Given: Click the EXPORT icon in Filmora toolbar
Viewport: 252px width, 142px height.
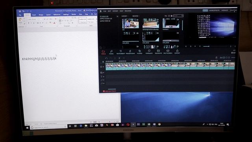Looking at the screenshot, I should tap(177, 52).
